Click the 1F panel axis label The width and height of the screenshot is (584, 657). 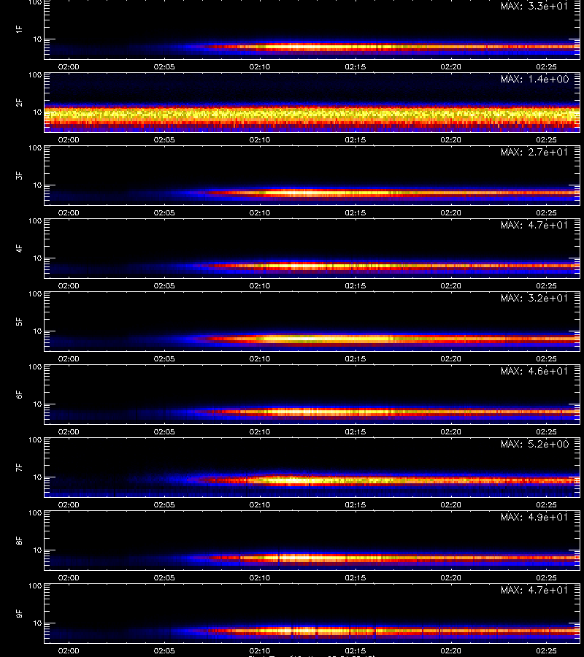tap(19, 29)
